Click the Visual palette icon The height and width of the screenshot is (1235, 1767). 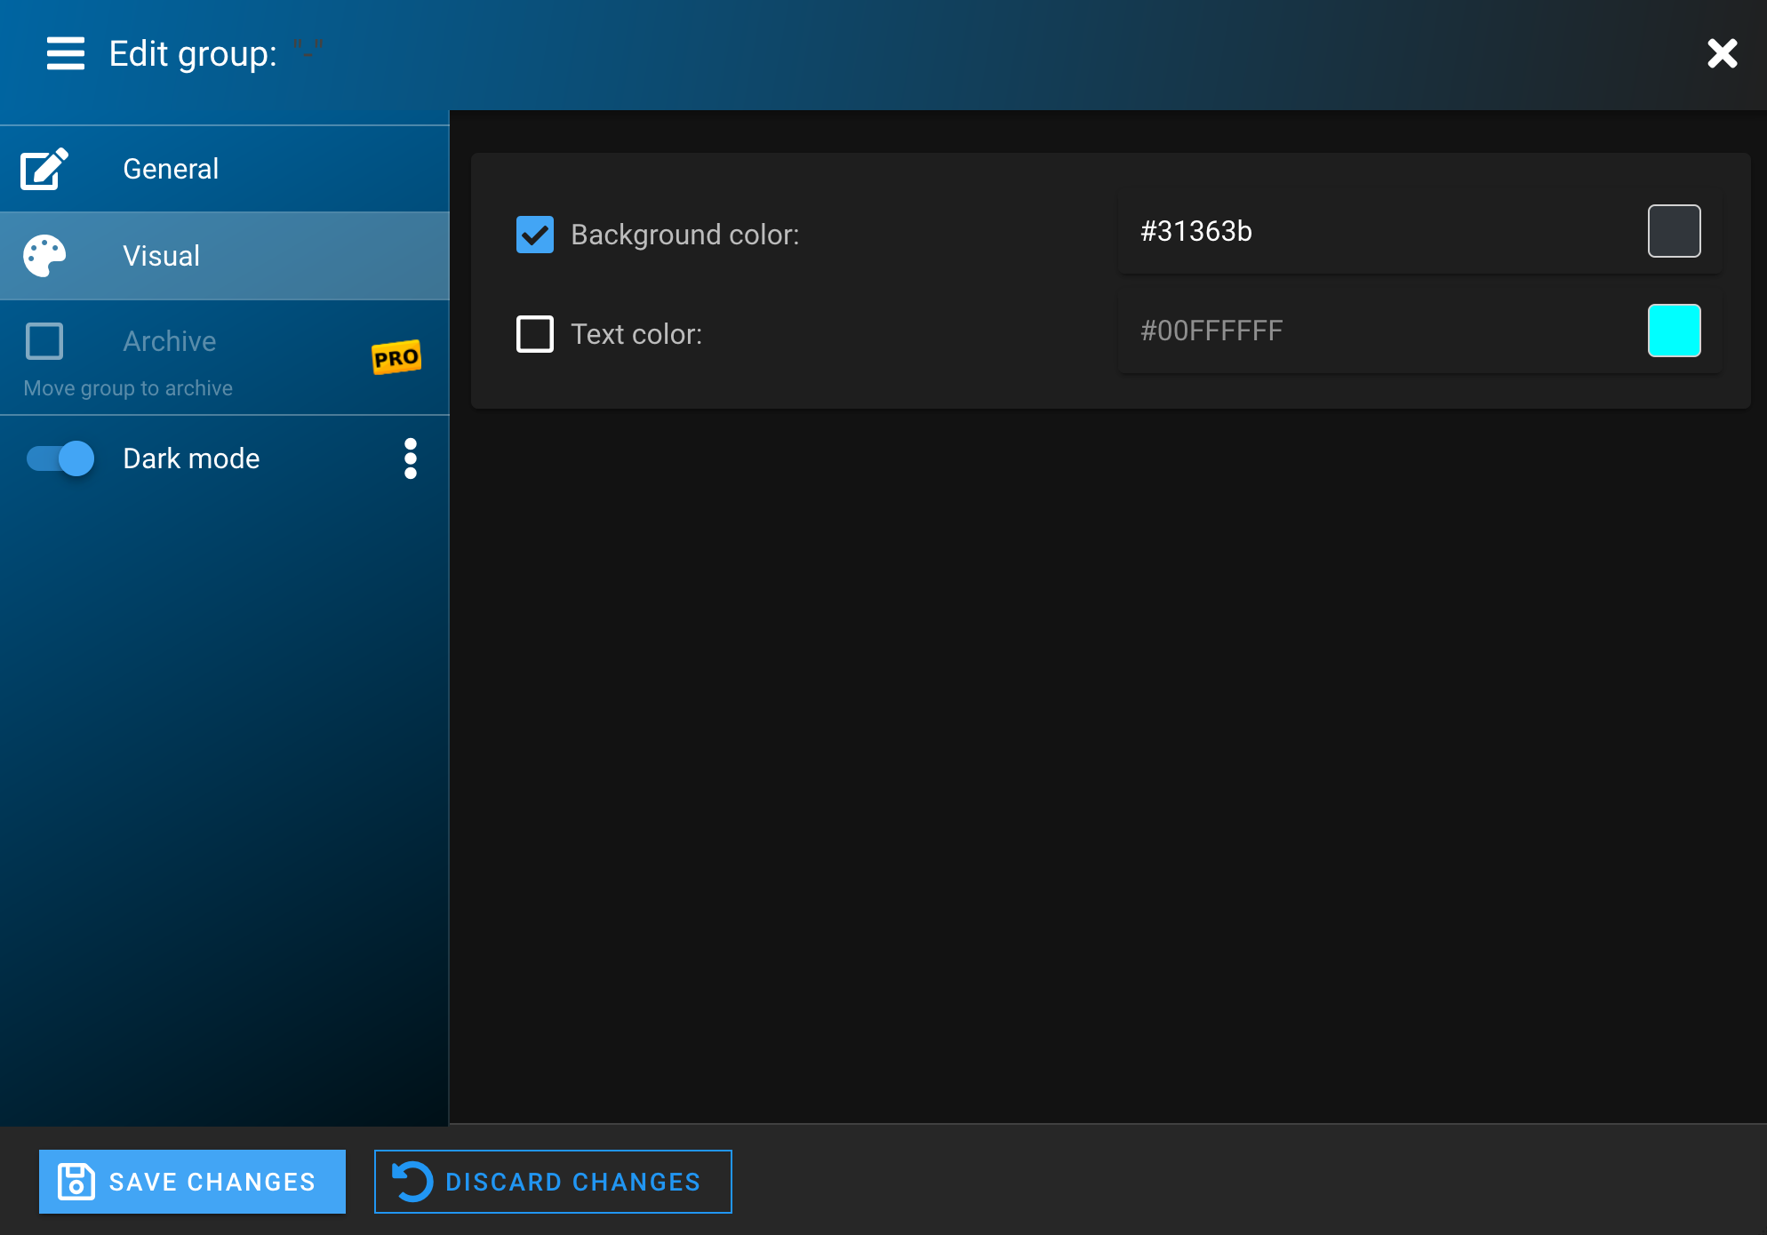click(44, 256)
